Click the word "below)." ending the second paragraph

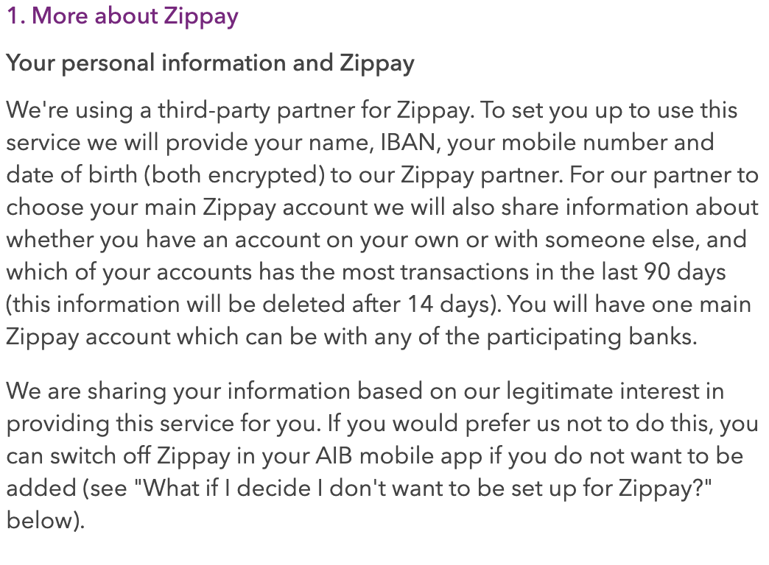click(46, 520)
